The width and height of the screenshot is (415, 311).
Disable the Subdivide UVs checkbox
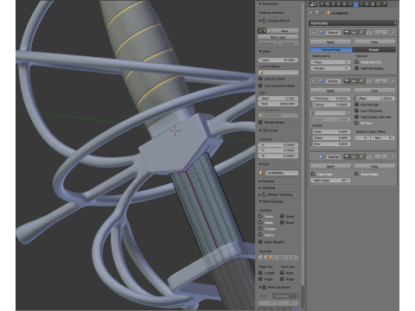(x=357, y=62)
